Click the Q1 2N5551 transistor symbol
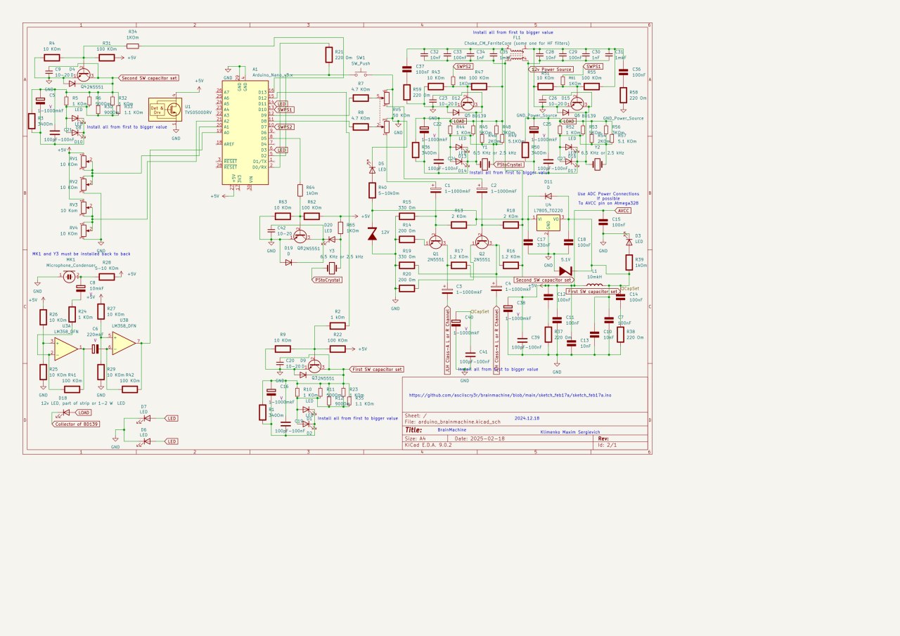Image resolution: width=900 pixels, height=636 pixels. (x=436, y=242)
